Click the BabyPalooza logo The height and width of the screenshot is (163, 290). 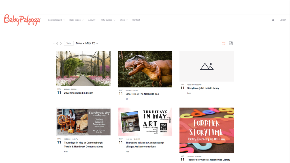click(22, 20)
